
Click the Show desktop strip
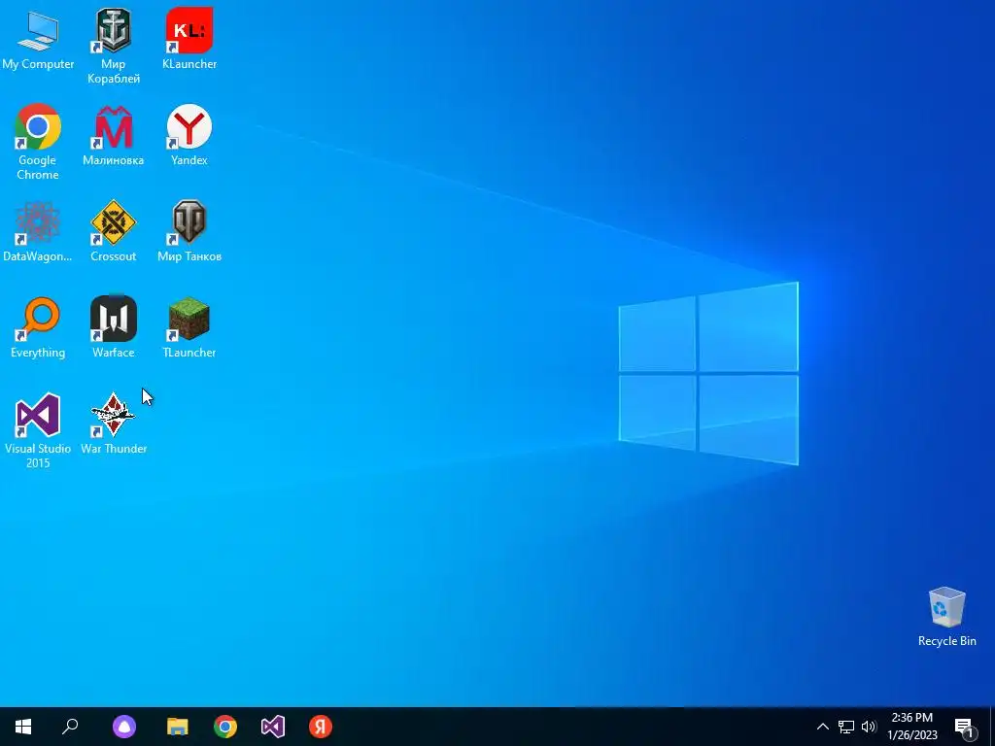(992, 727)
